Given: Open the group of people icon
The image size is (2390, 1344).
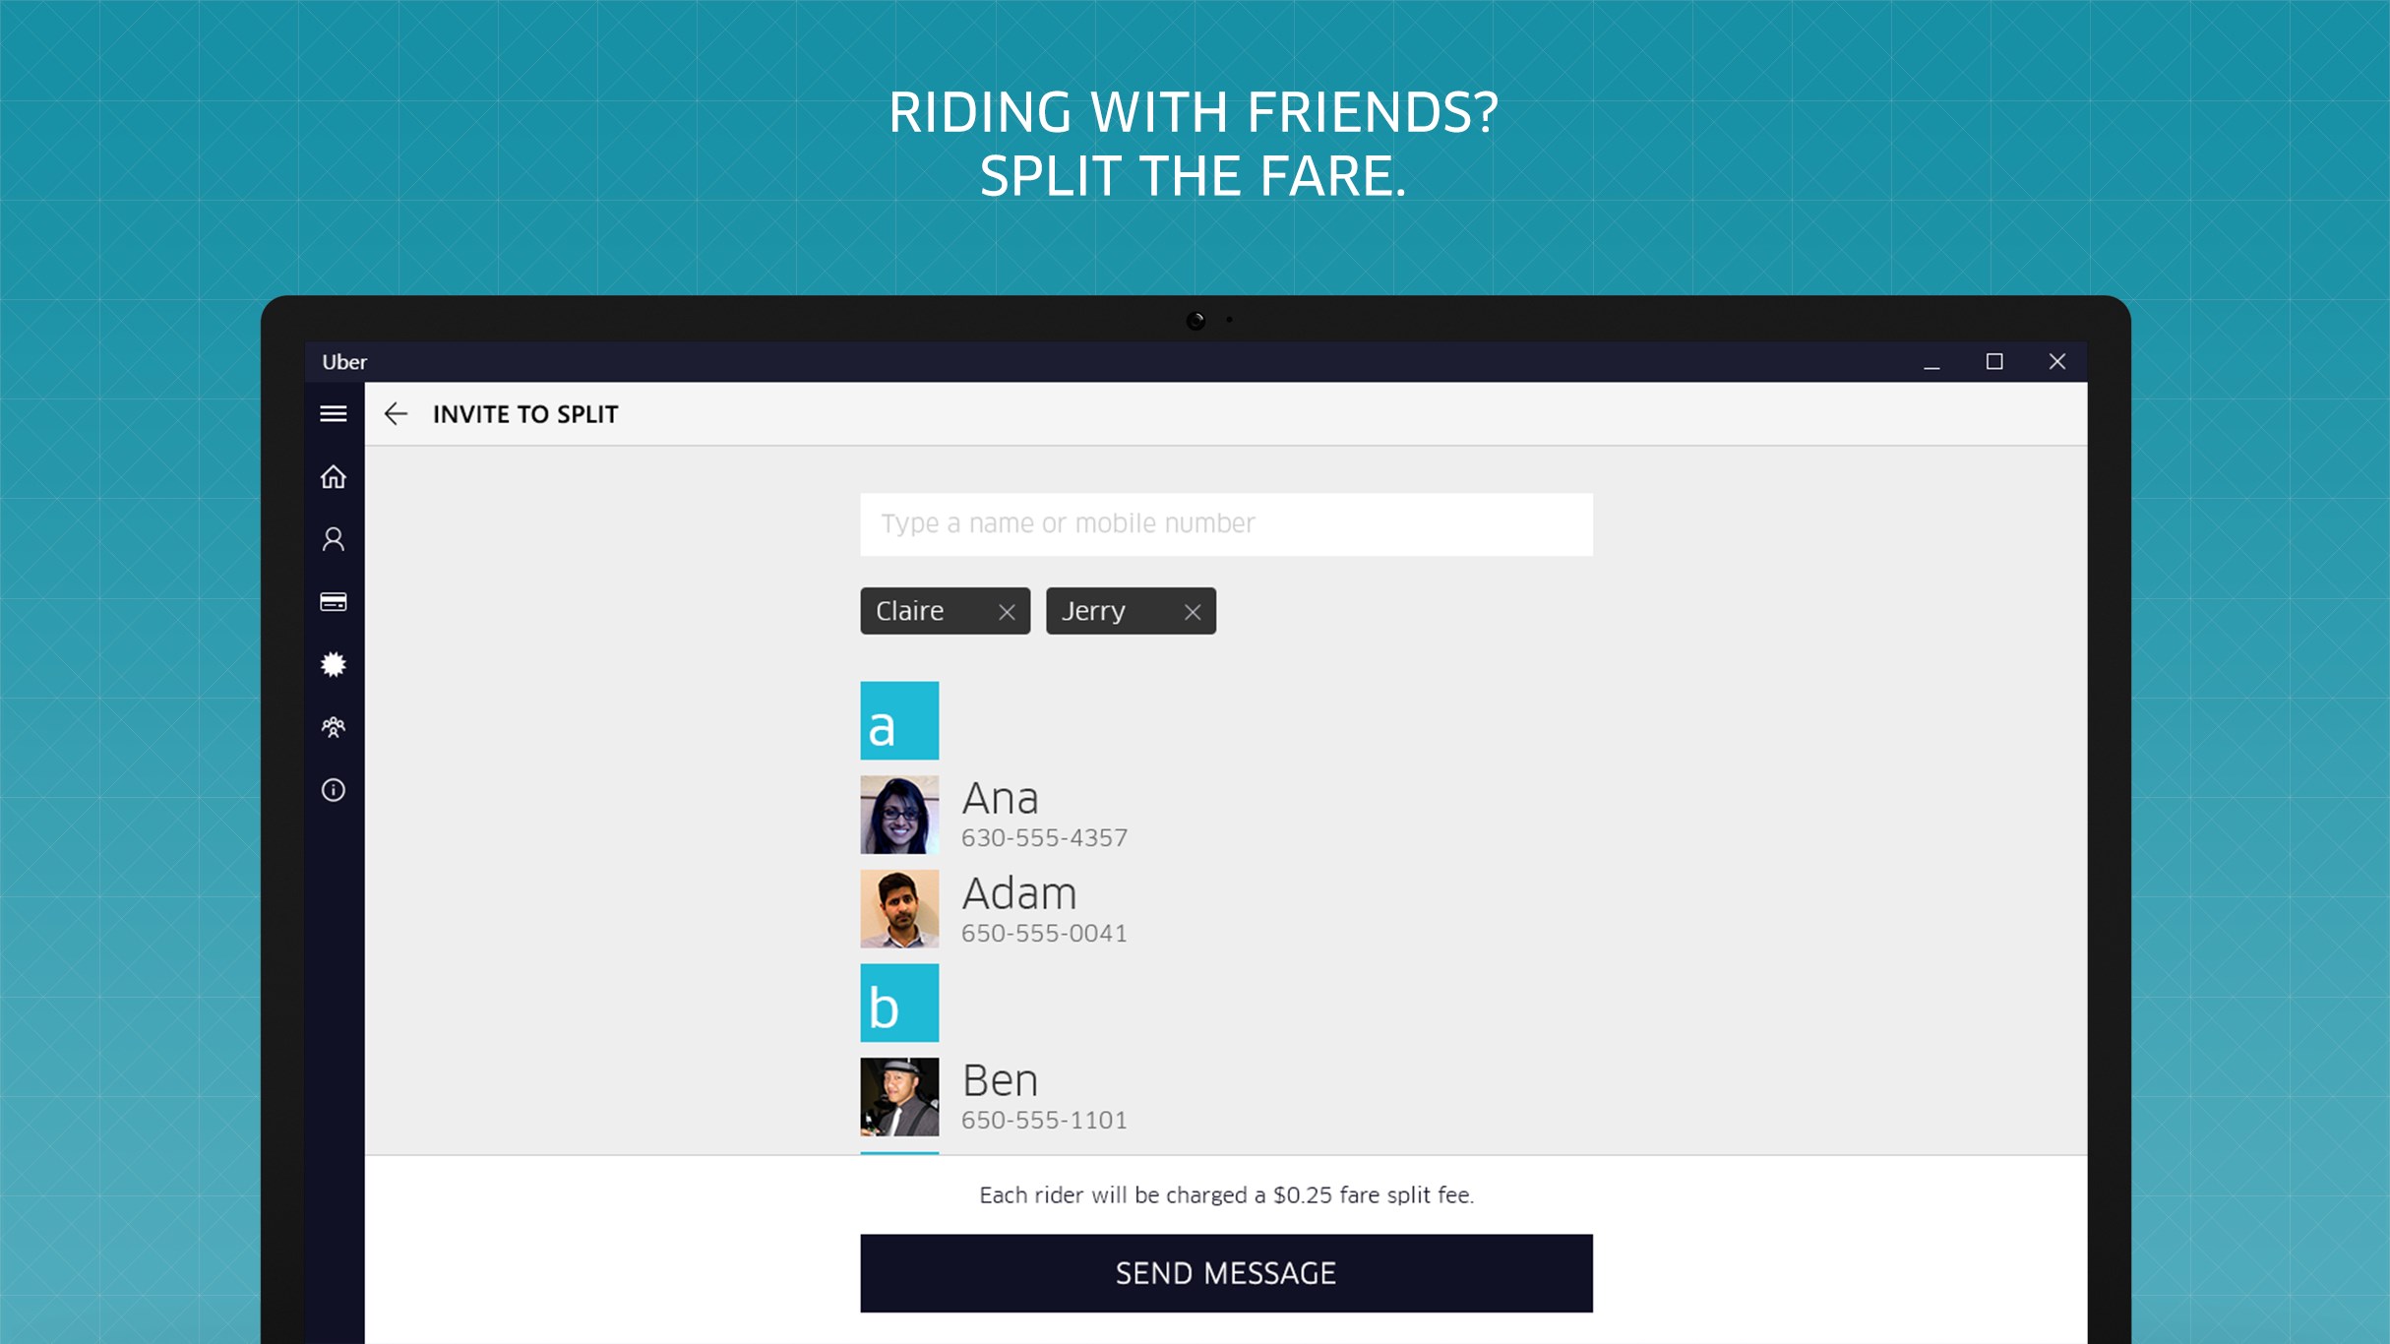Looking at the screenshot, I should tap(334, 727).
